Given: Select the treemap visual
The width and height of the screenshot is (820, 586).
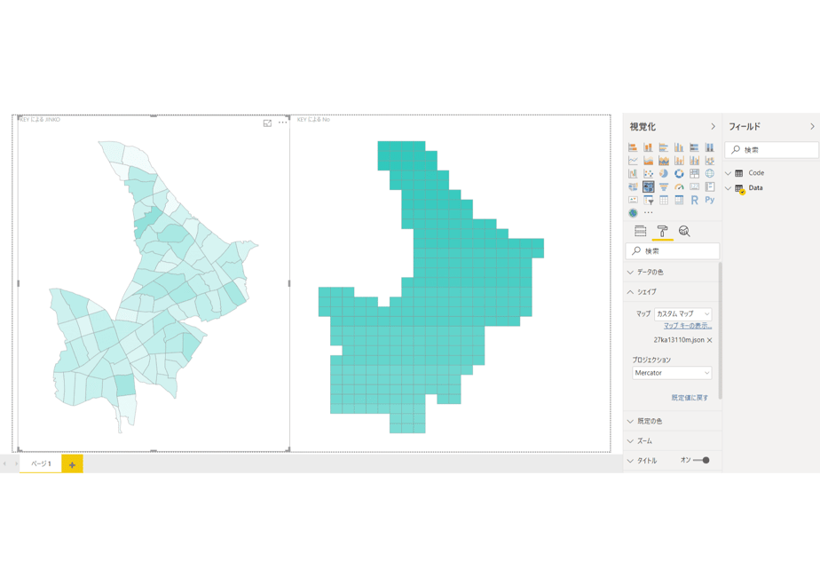Looking at the screenshot, I should (x=695, y=173).
